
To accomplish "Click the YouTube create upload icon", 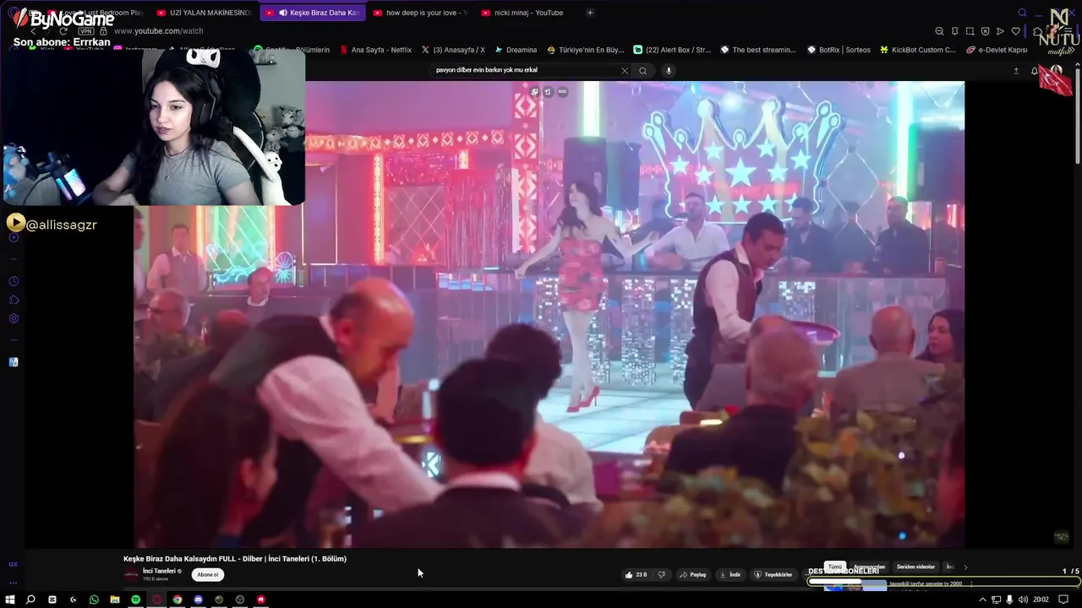I will tap(1016, 71).
